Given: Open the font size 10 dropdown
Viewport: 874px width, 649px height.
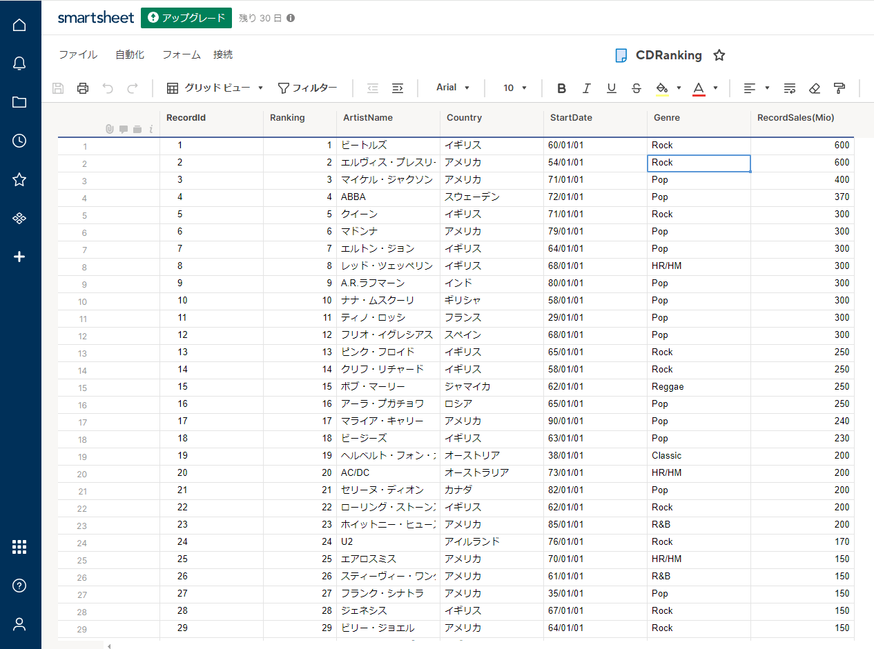Looking at the screenshot, I should tap(515, 88).
